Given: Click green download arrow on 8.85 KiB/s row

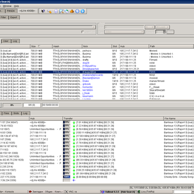Looking at the screenshot, I should click(74, 150).
